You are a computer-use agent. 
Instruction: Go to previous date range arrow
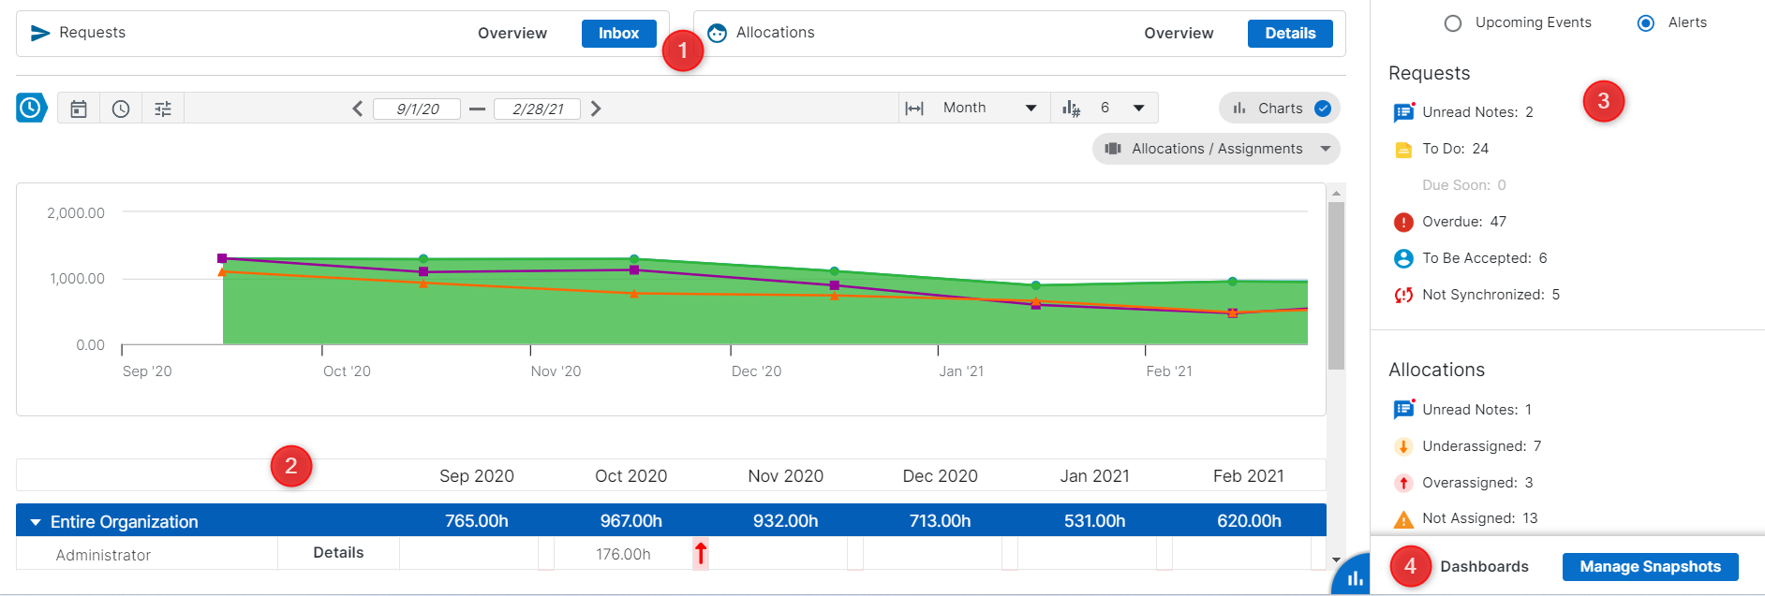coord(357,109)
